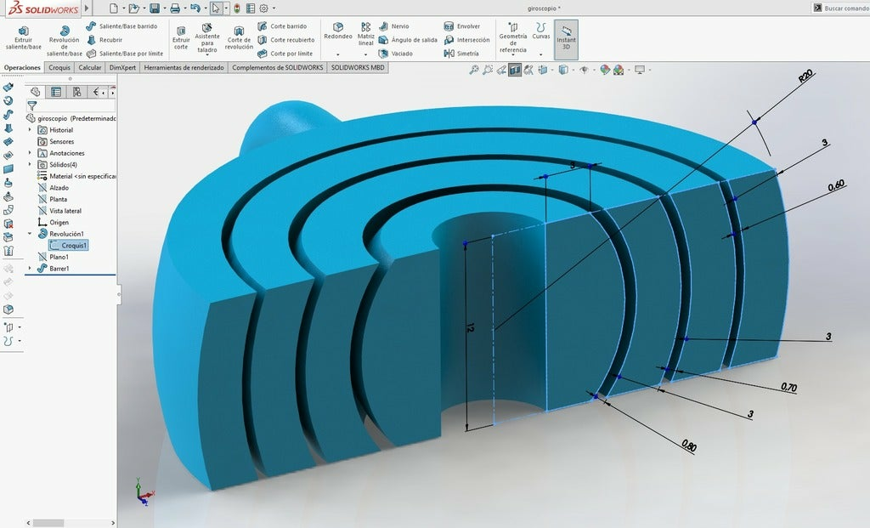Click the Material sin especificar item

click(76, 176)
